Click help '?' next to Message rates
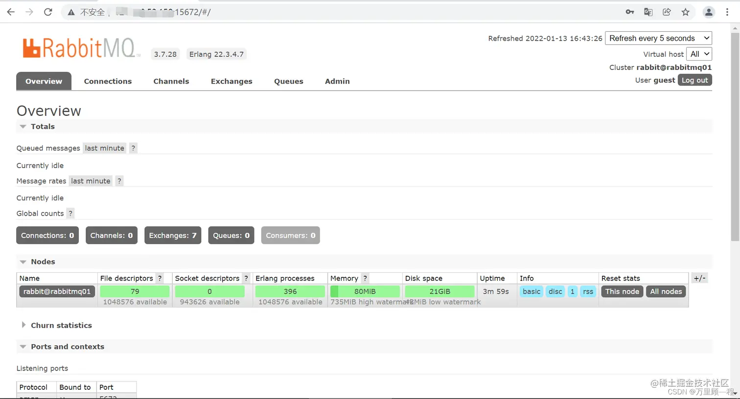The image size is (740, 399). (x=119, y=181)
